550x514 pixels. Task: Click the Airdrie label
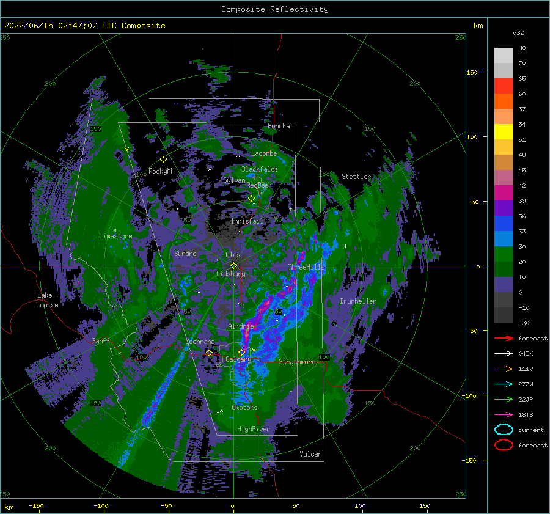[x=241, y=326]
